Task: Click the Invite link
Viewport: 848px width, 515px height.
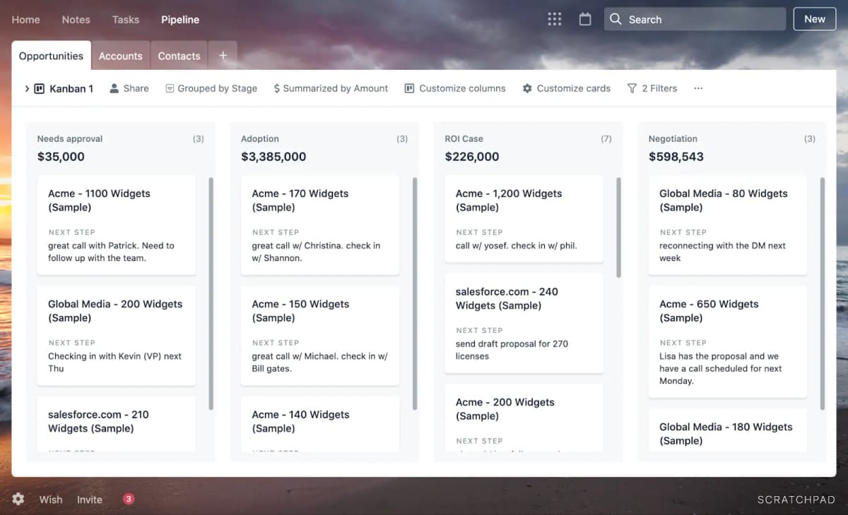Action: click(x=90, y=499)
